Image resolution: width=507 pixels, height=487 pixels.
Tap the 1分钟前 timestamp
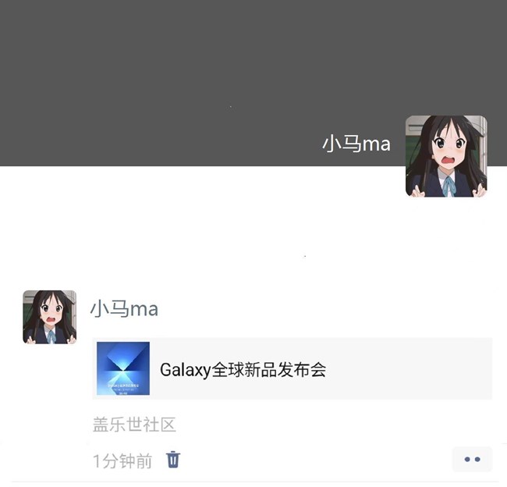(x=122, y=460)
